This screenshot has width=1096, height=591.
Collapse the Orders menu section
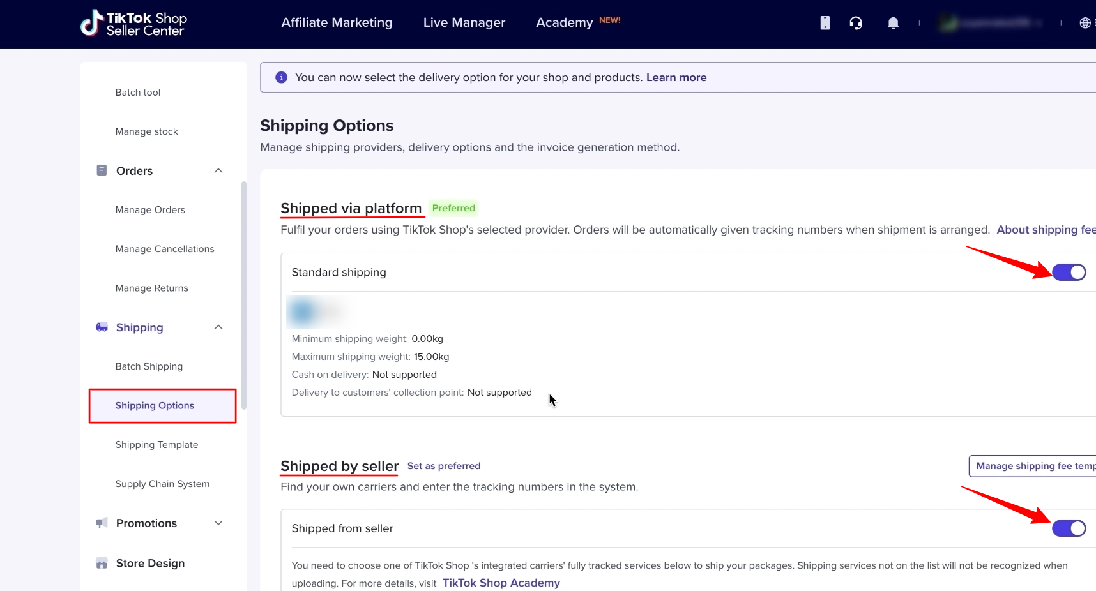coord(218,170)
